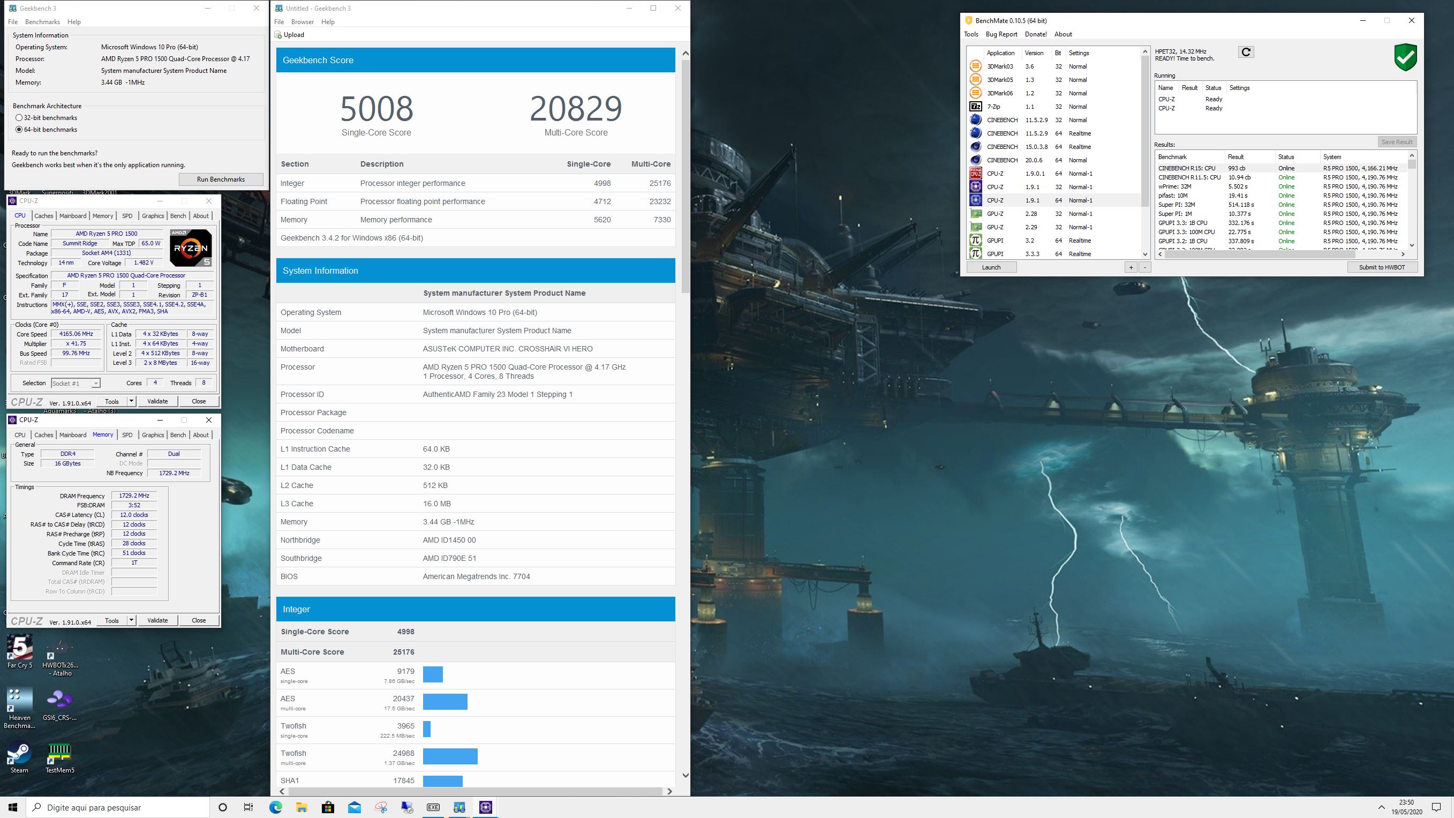
Task: Select the 3DMark03 application icon in BenchMate
Action: tap(975, 66)
